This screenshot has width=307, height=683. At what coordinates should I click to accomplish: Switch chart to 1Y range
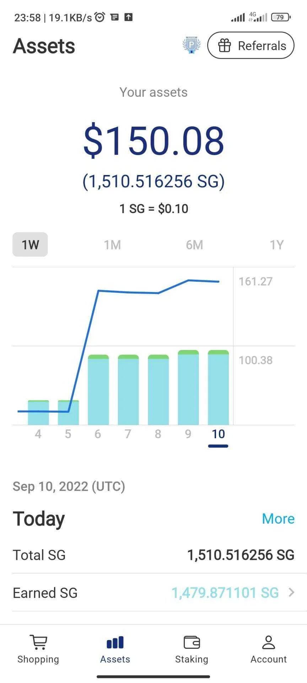click(x=277, y=245)
